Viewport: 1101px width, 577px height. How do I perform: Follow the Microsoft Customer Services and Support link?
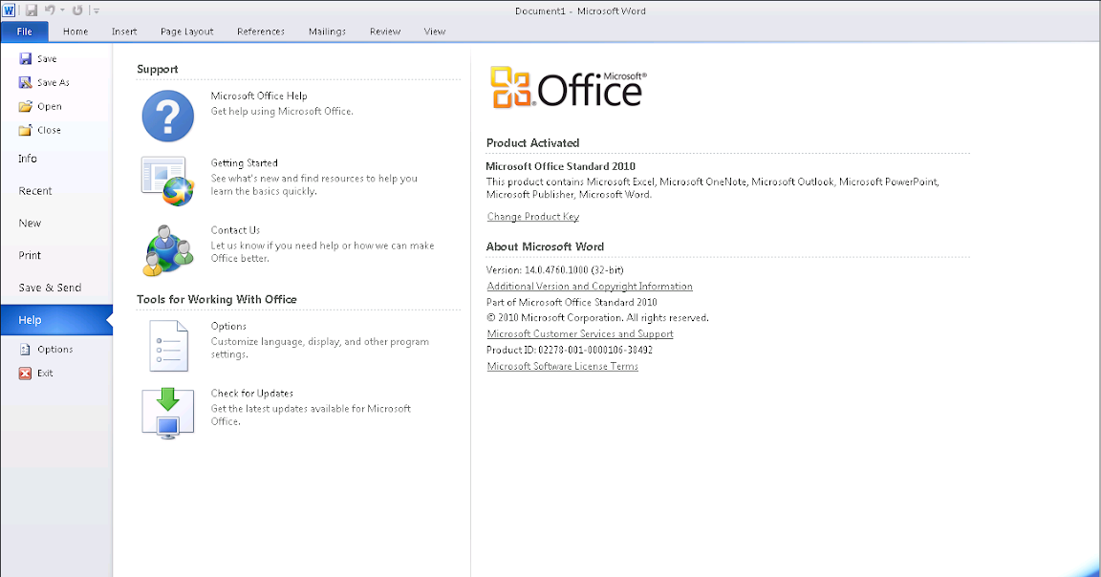click(579, 334)
